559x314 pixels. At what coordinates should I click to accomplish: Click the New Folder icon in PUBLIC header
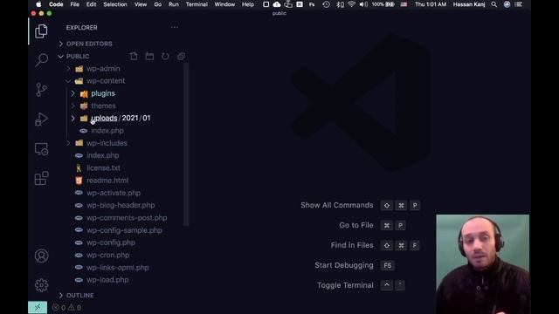(149, 56)
